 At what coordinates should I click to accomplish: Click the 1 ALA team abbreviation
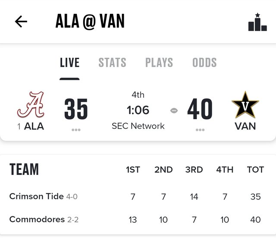[x=31, y=127]
